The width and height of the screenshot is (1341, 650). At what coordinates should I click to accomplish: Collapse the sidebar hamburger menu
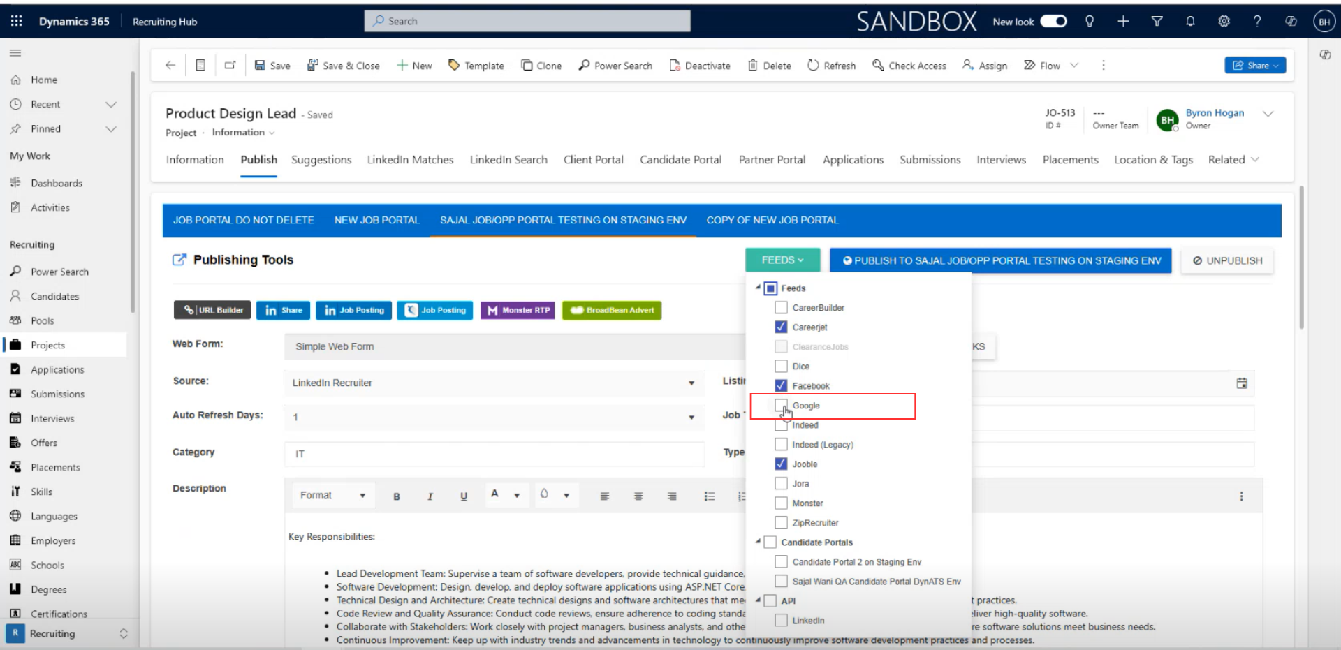click(15, 52)
